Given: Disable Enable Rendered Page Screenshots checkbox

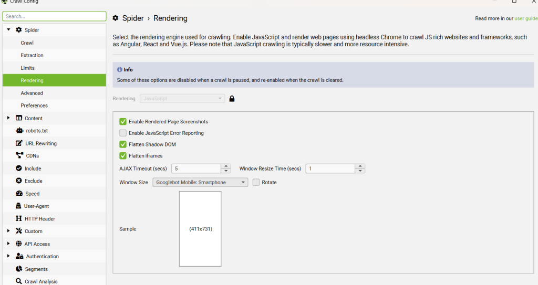Looking at the screenshot, I should click(123, 121).
